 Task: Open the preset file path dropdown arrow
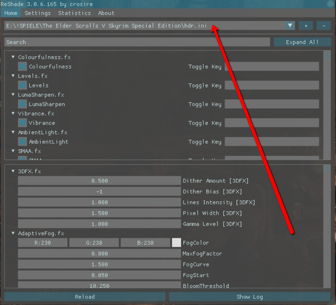click(x=290, y=26)
